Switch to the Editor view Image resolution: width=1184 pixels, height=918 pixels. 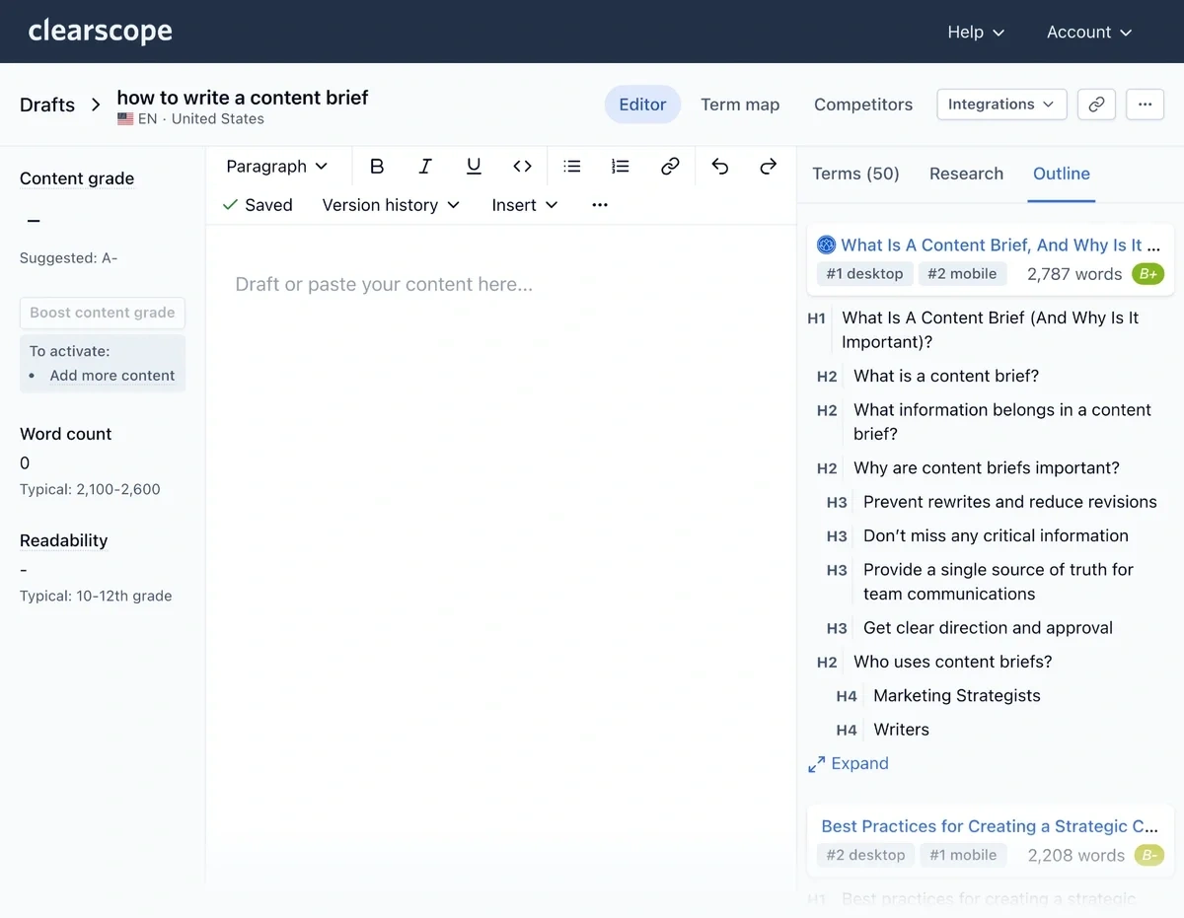pyautogui.click(x=642, y=105)
